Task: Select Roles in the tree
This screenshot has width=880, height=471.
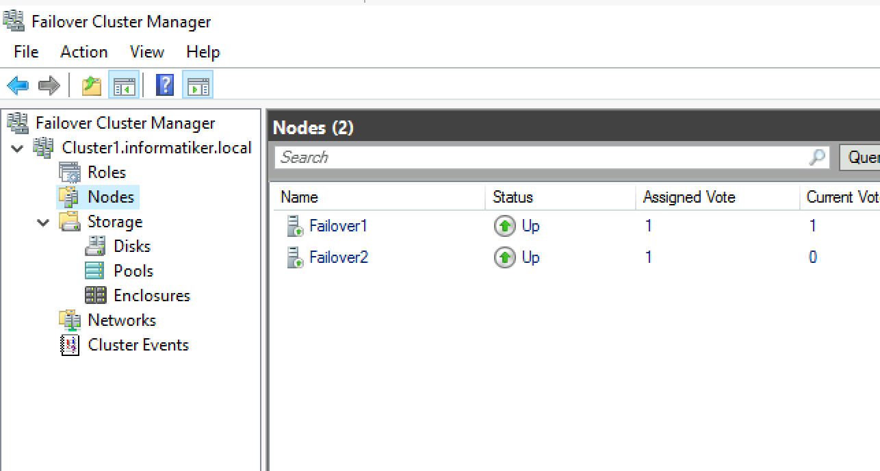Action: click(107, 173)
